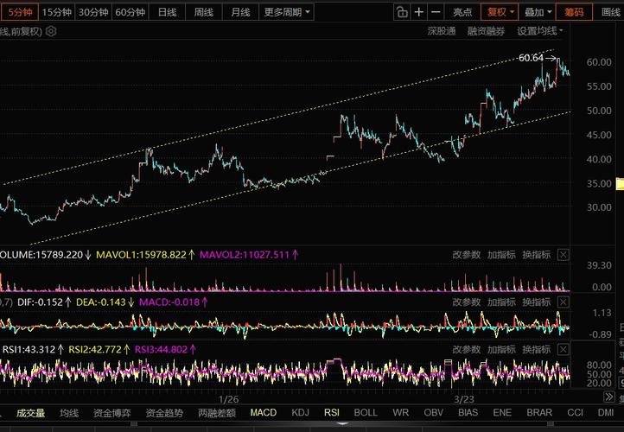Viewport: 624px width, 432px height.
Task: Click the 60.64 high price marker
Action: coord(532,58)
